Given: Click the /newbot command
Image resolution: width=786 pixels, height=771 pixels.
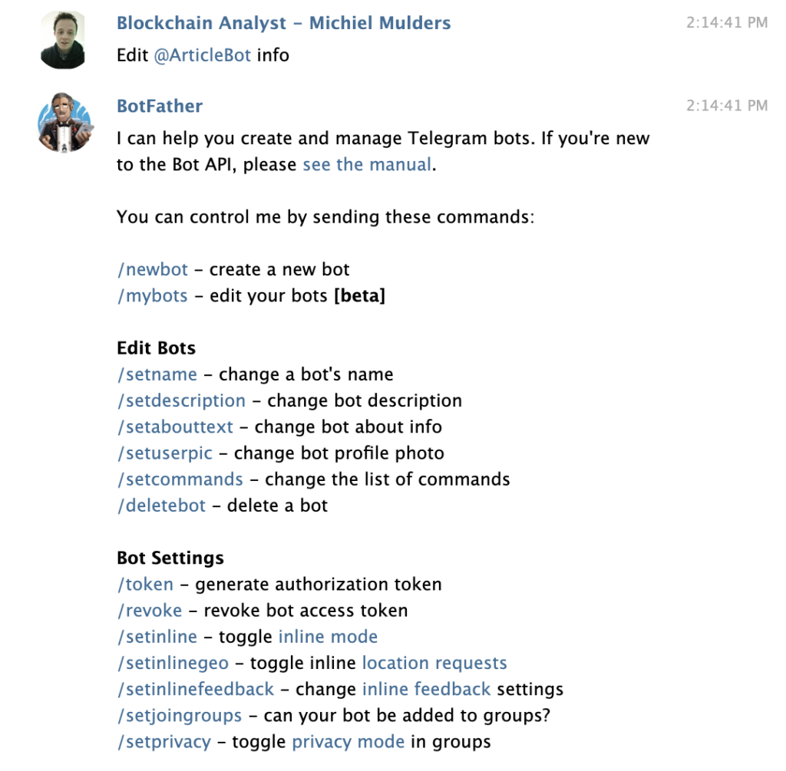Looking at the screenshot, I should tap(152, 270).
